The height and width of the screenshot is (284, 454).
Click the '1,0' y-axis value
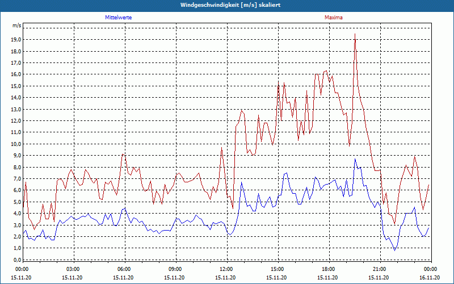tap(18, 248)
